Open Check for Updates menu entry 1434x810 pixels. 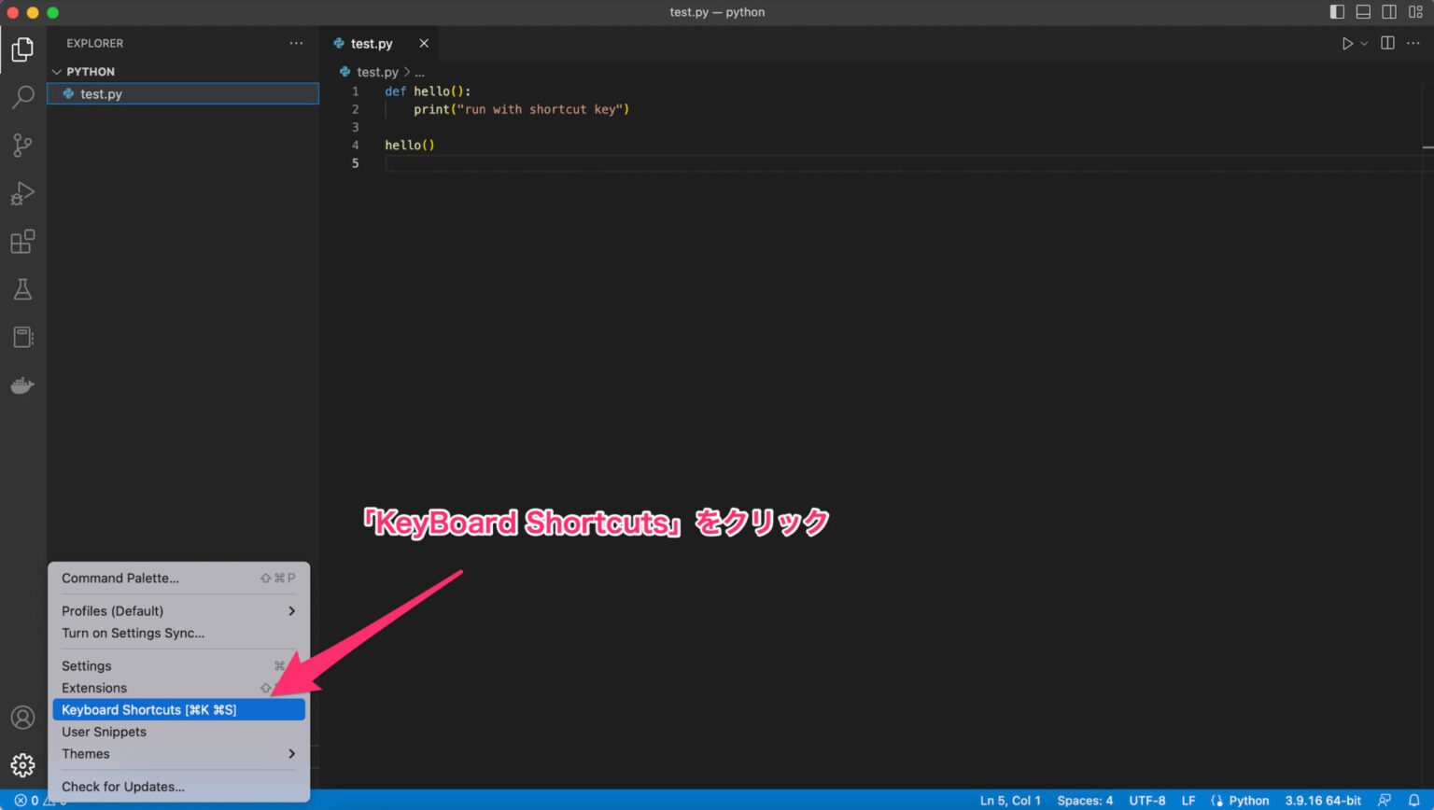122,787
